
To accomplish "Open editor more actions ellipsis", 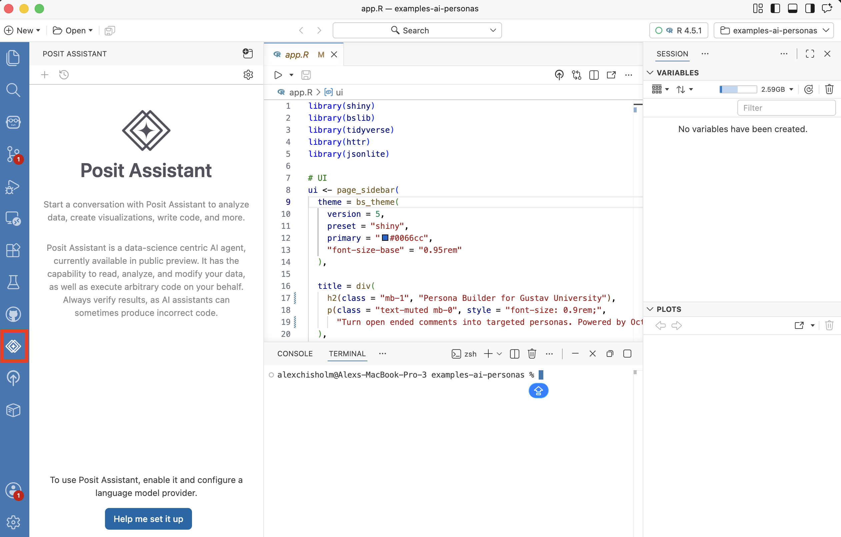I will point(629,75).
